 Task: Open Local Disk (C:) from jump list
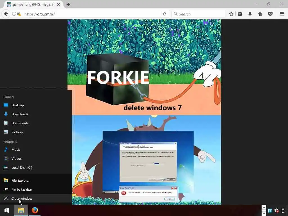pos(36,168)
